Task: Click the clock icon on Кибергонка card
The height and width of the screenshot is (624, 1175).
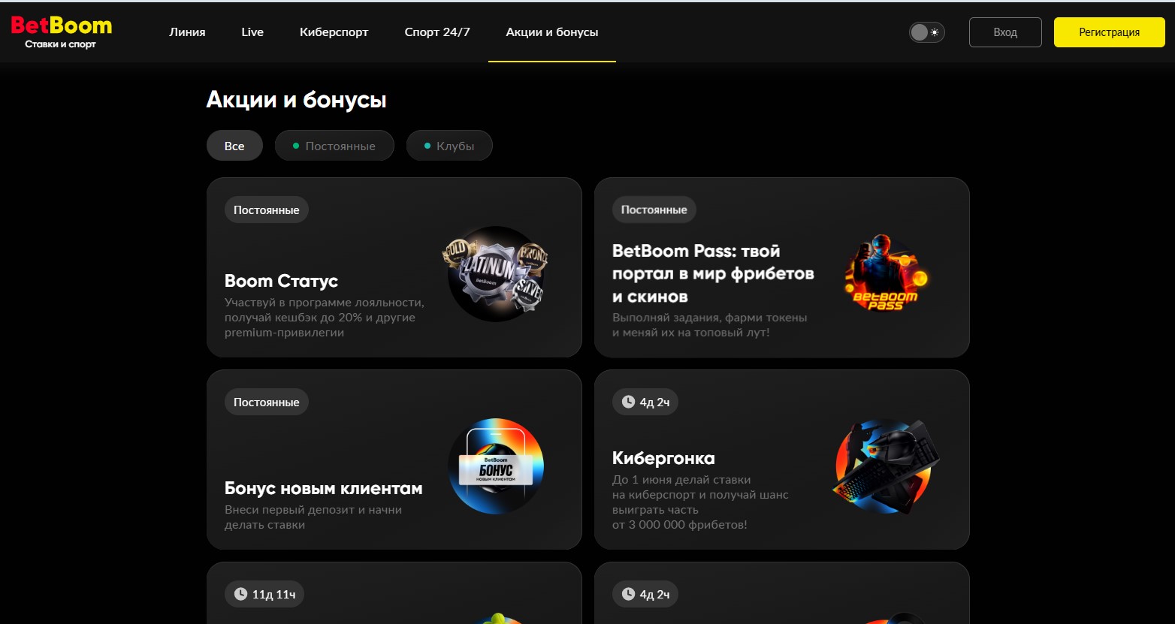Action: tap(628, 402)
